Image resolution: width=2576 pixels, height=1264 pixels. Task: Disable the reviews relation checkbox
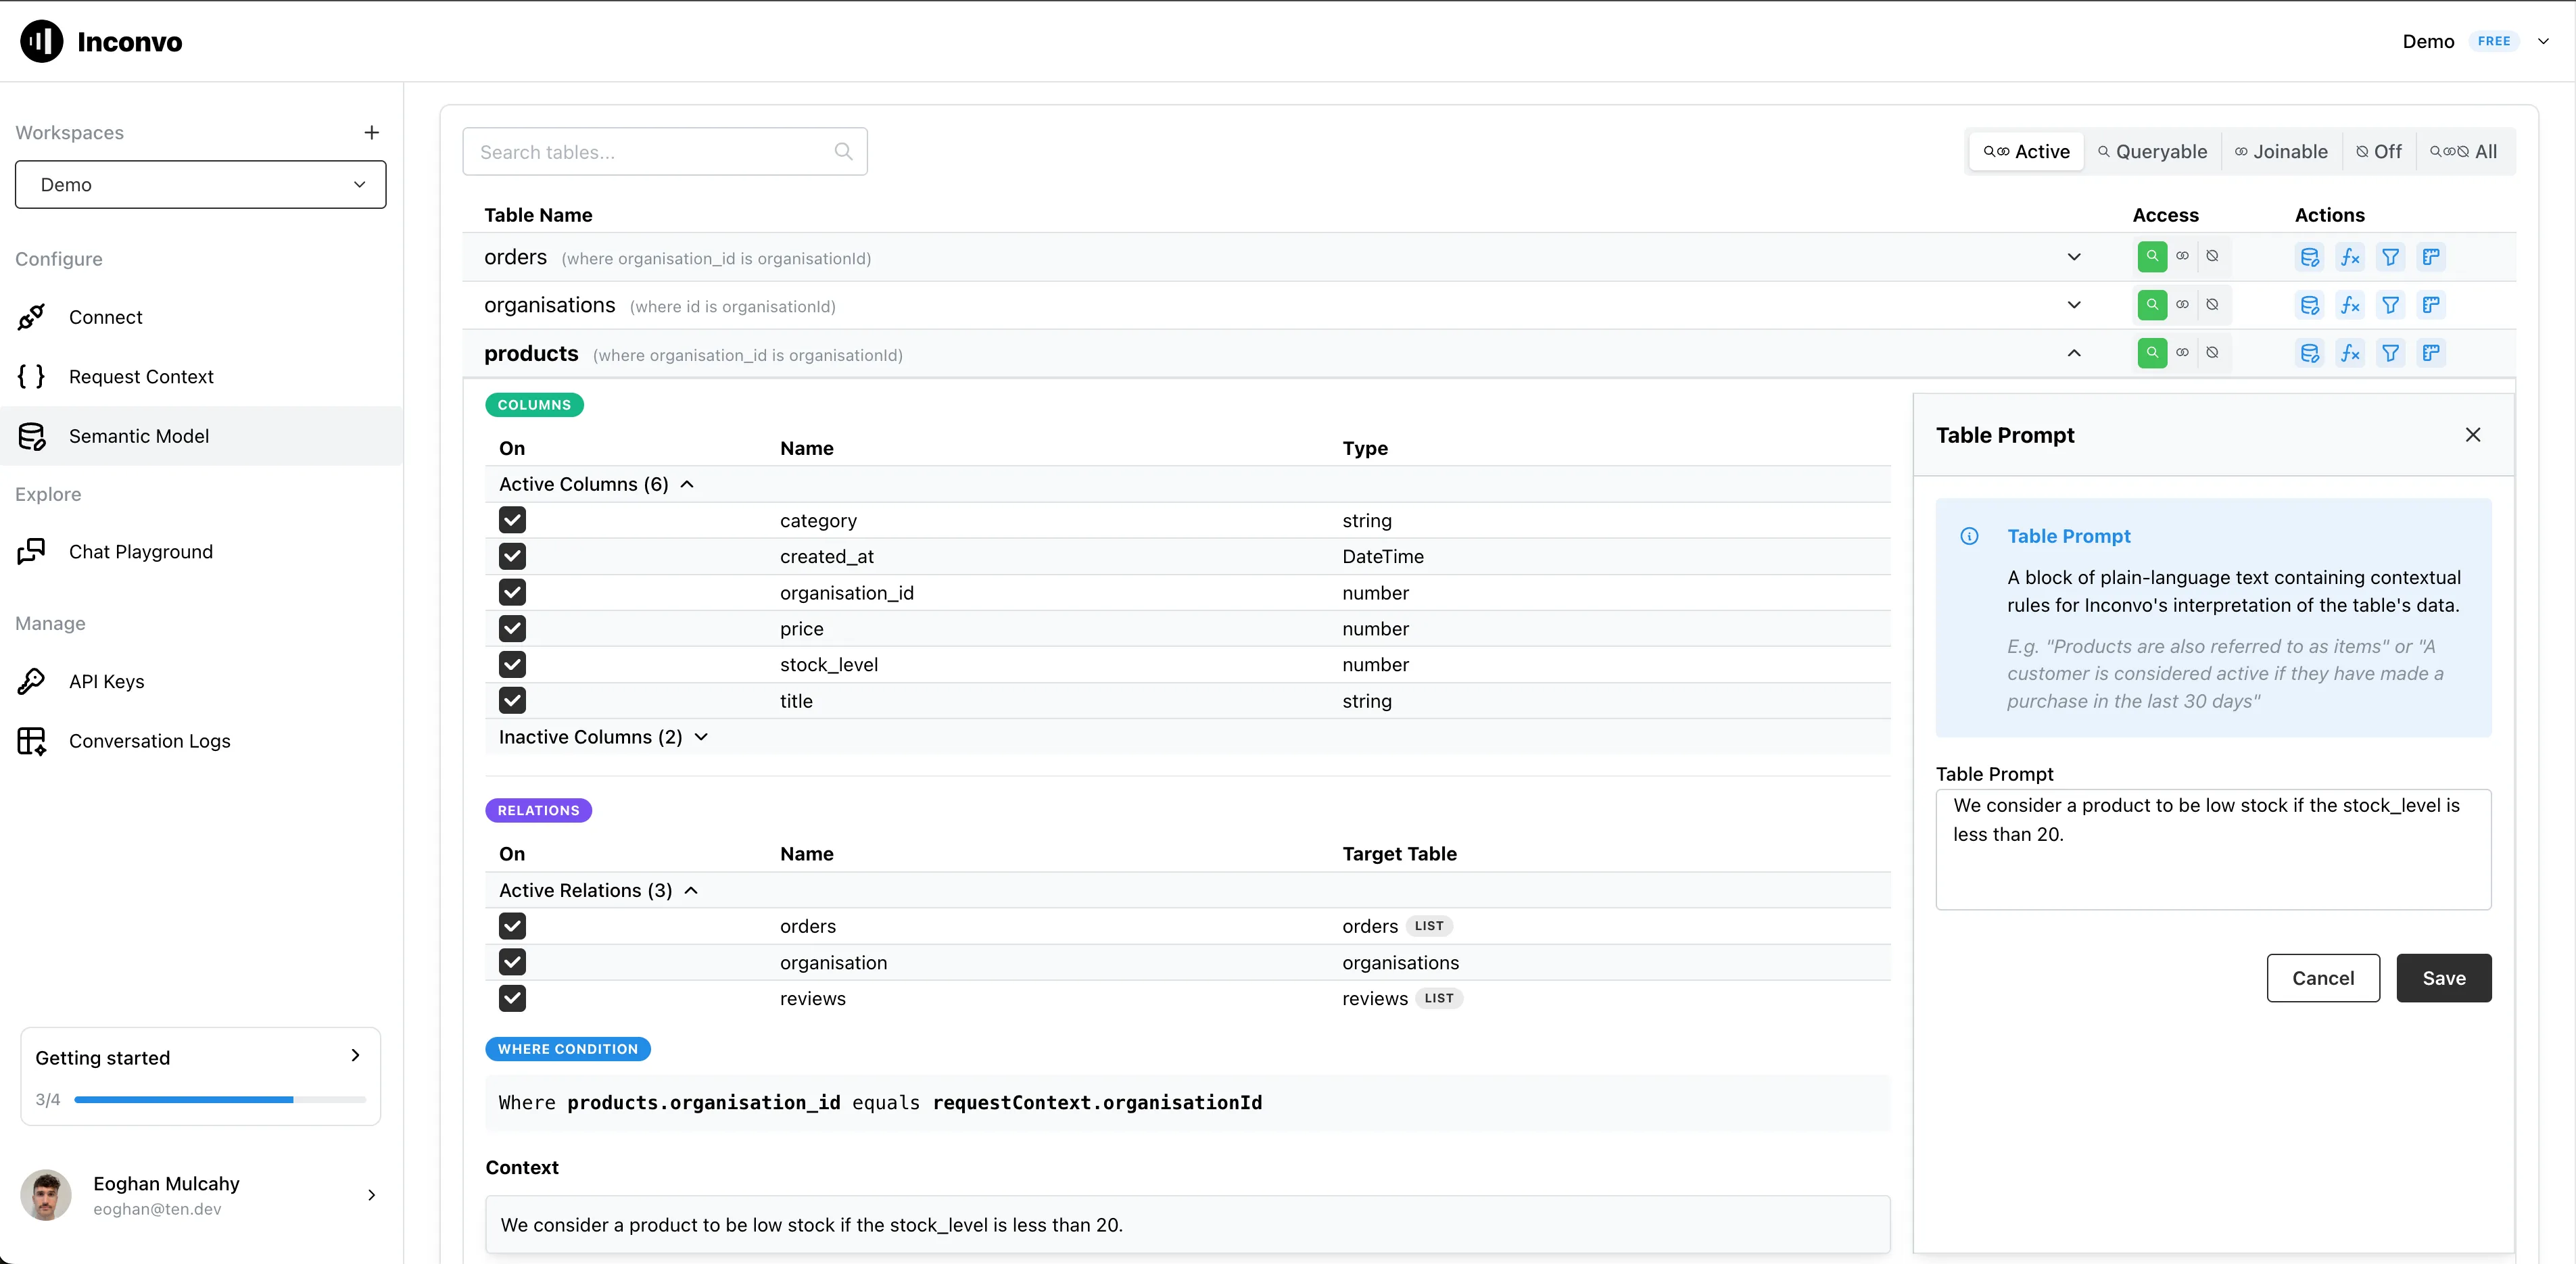tap(512, 998)
